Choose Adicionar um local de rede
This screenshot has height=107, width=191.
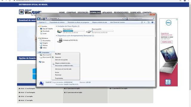pos(66,69)
